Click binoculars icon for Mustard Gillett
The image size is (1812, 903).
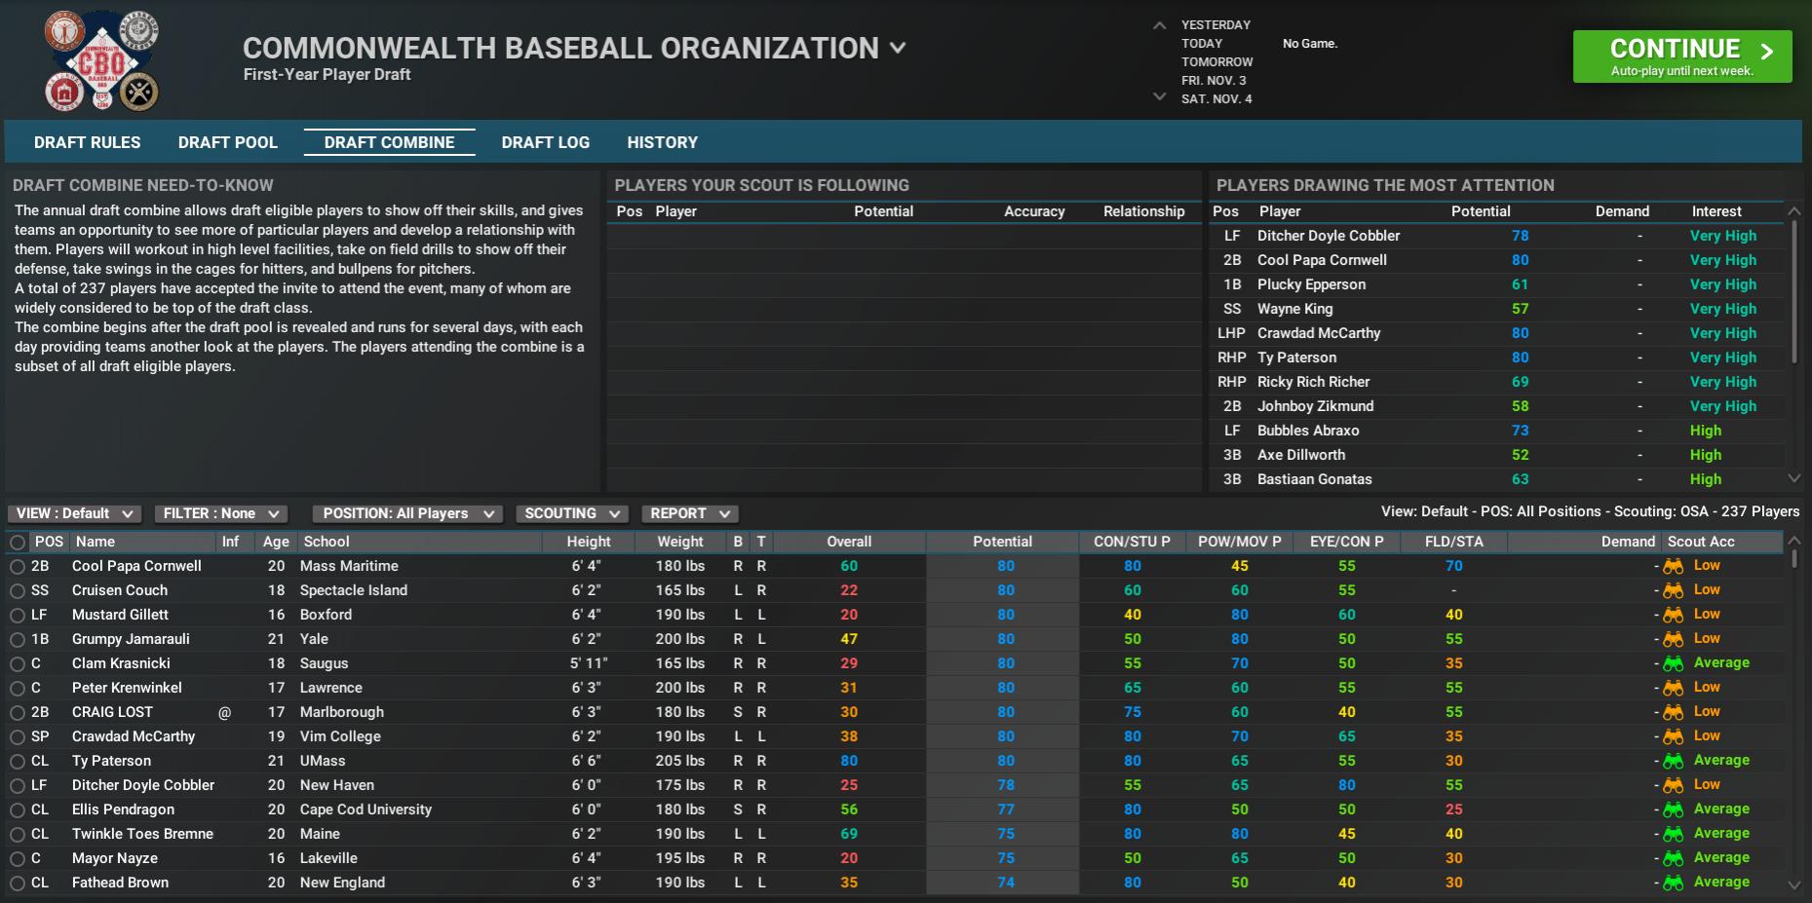pos(1673,615)
